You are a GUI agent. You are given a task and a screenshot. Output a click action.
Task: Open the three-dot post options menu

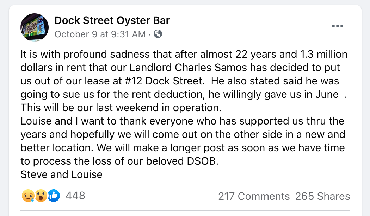338,26
